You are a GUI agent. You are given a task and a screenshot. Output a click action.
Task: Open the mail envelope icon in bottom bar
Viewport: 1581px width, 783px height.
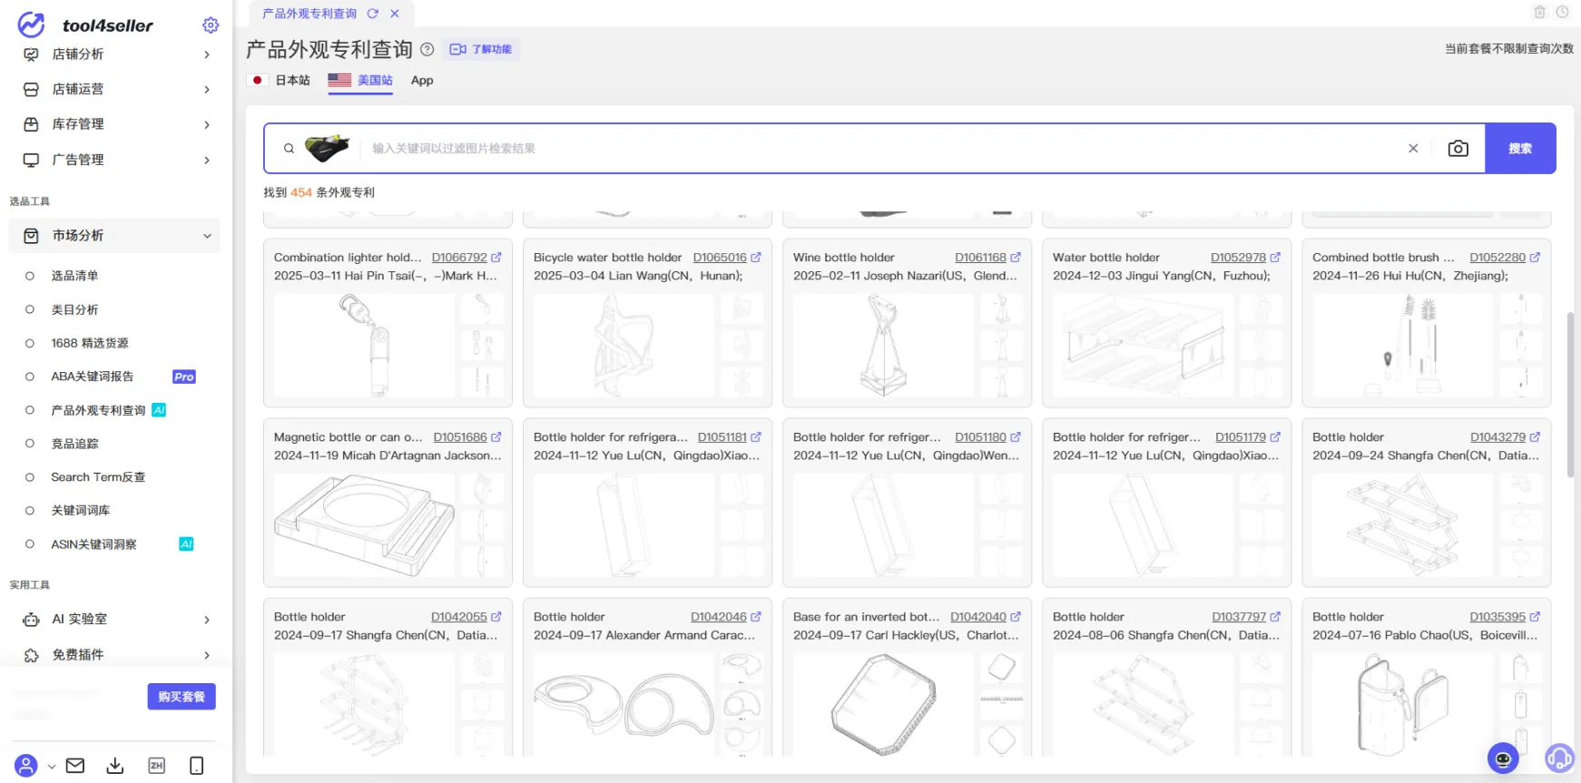[x=75, y=766]
